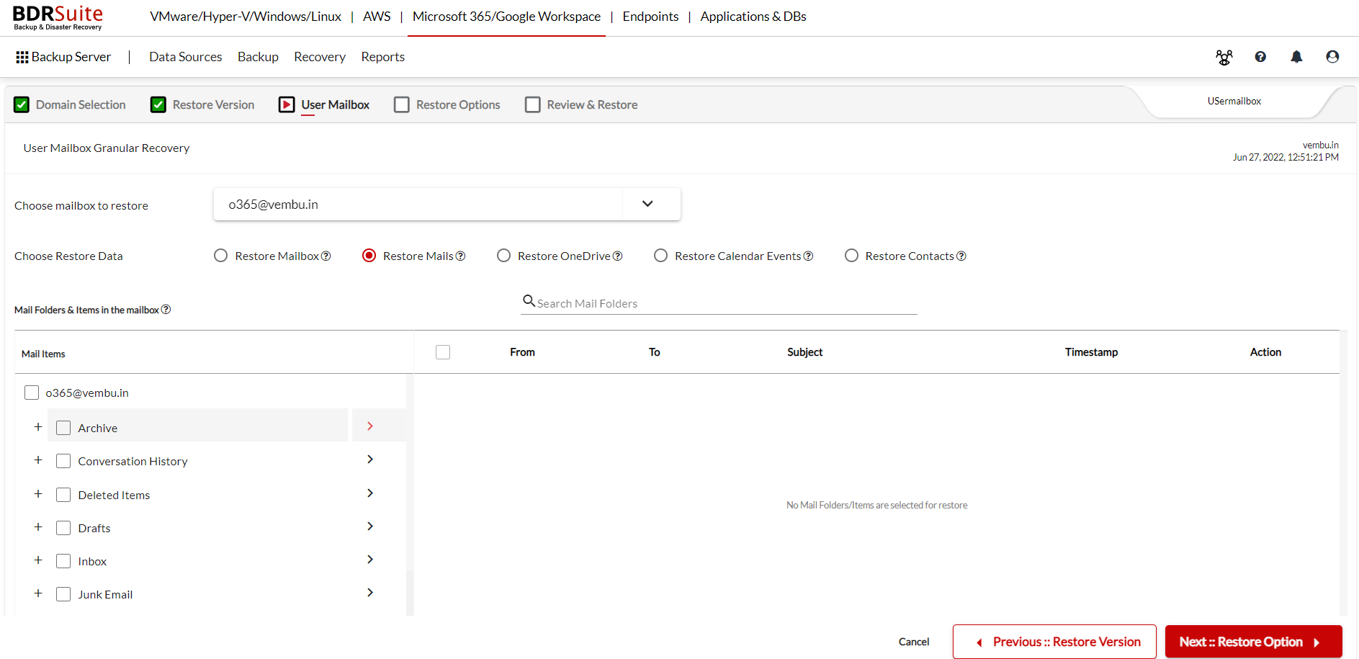Click help icon beside Mail Folders & Items label
This screenshot has width=1359, height=659.
pyautogui.click(x=166, y=309)
